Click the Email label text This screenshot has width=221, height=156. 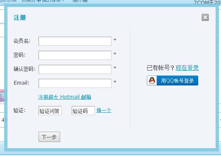point(21,83)
